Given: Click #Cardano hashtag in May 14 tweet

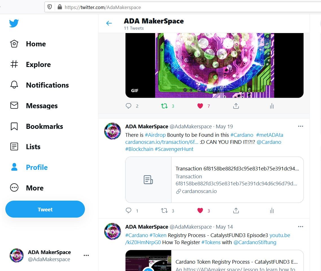Looking at the screenshot, I should [x=137, y=235].
